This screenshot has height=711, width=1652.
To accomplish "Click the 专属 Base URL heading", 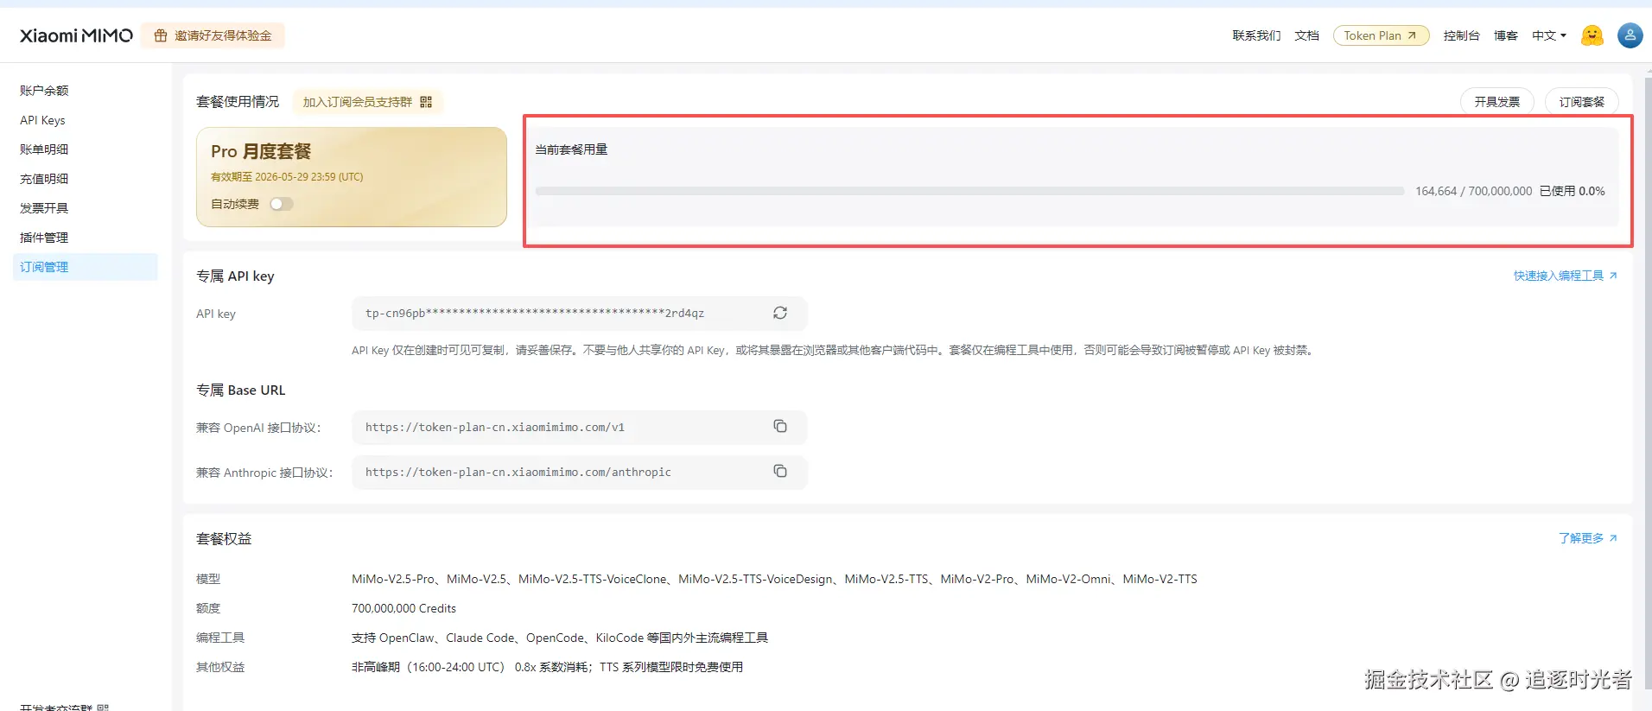I will 240,390.
